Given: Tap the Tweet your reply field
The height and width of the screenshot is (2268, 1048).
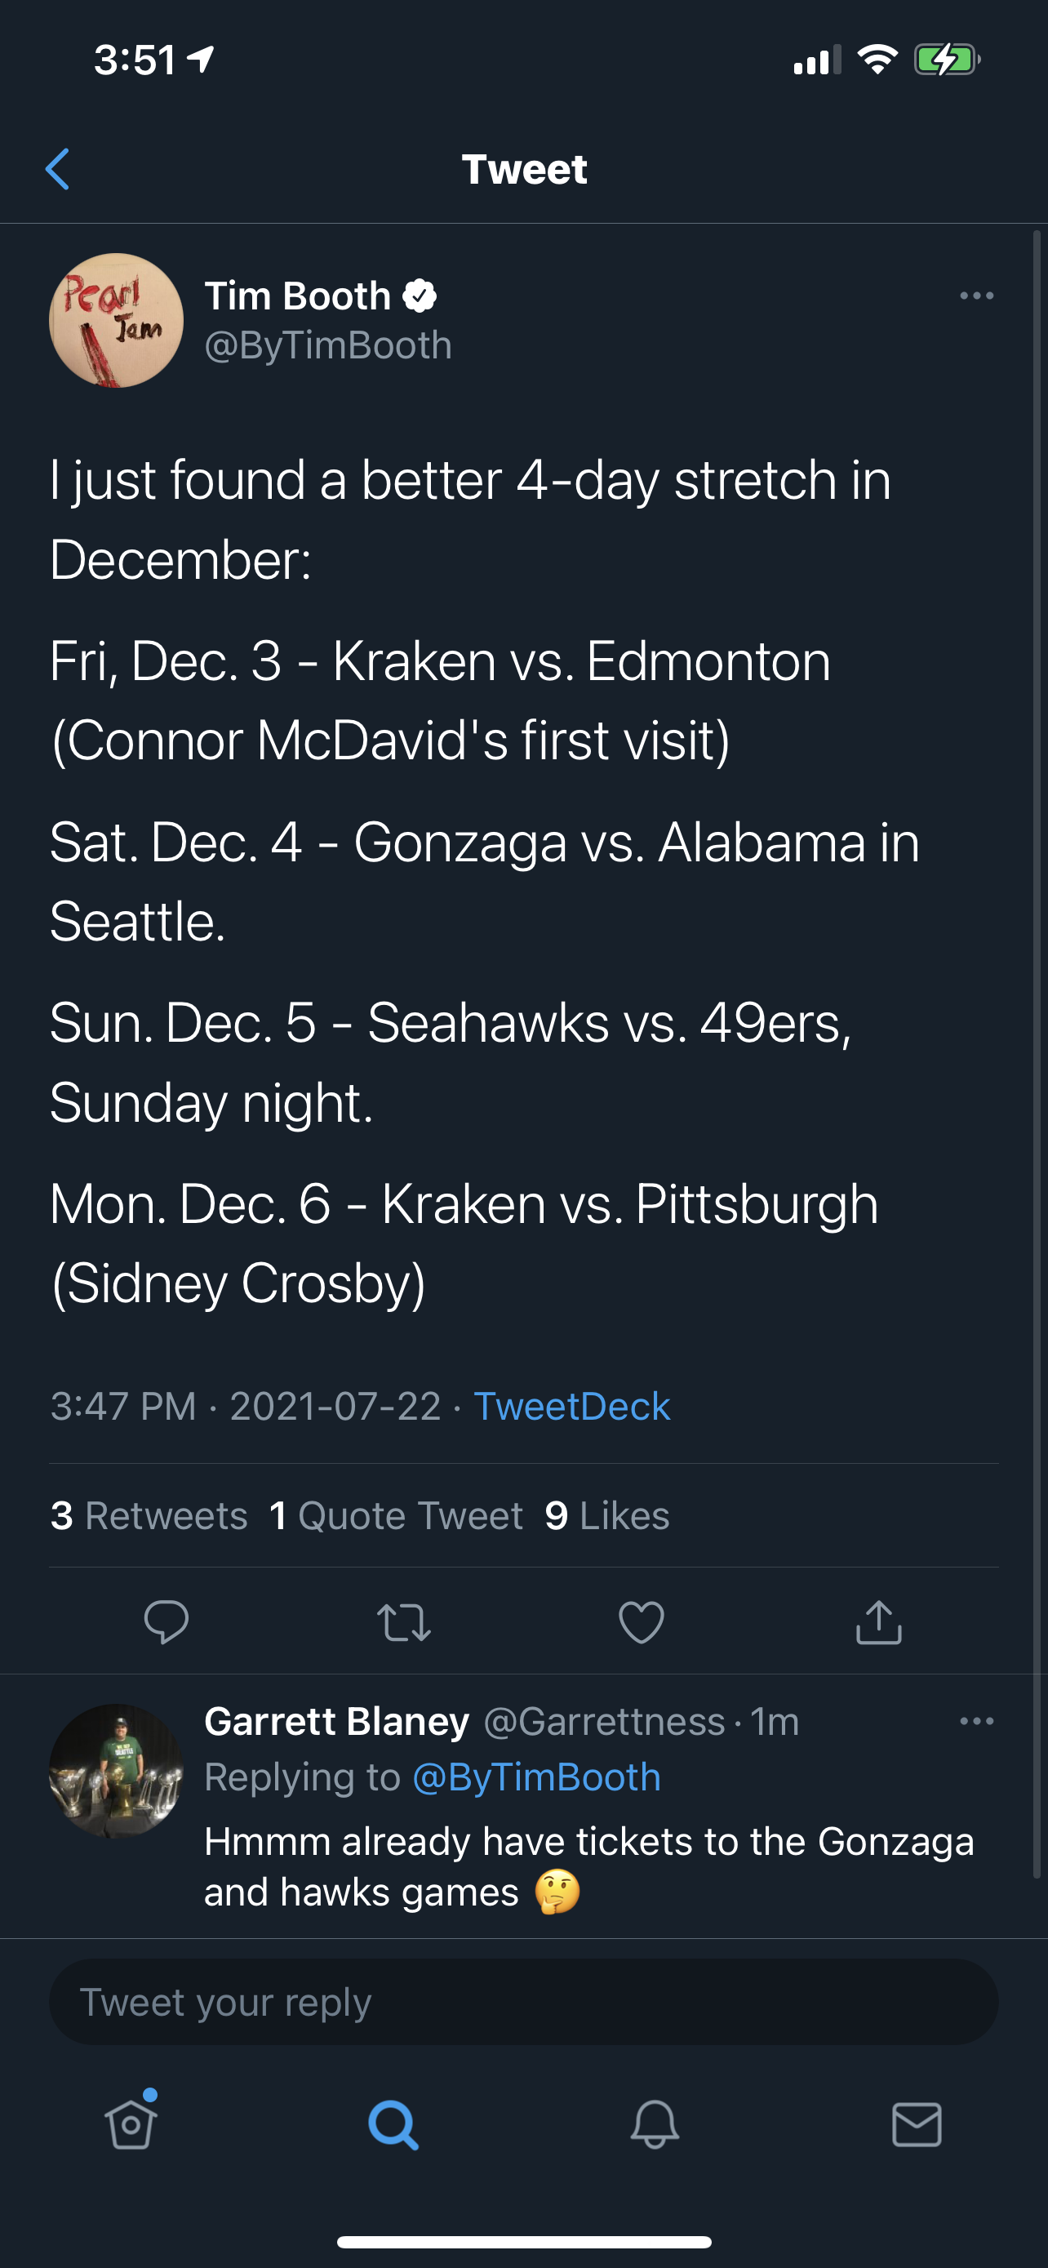Looking at the screenshot, I should [523, 2001].
